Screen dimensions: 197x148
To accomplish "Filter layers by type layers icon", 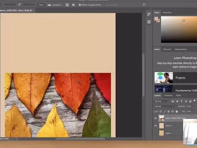I will coord(181,101).
